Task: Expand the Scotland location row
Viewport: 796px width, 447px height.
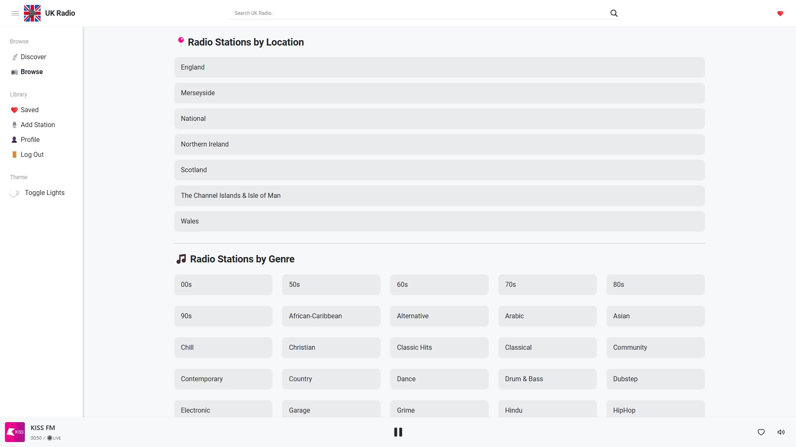Action: click(439, 170)
